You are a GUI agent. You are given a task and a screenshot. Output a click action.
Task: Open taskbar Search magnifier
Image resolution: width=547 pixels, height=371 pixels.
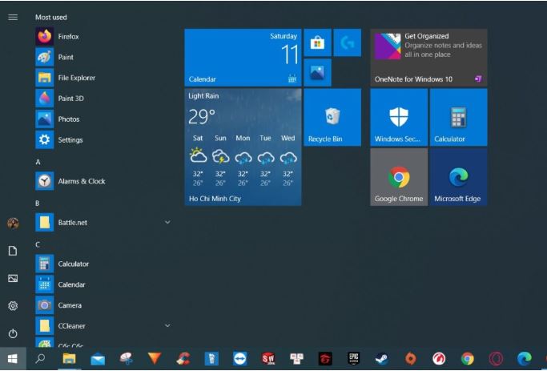41,358
